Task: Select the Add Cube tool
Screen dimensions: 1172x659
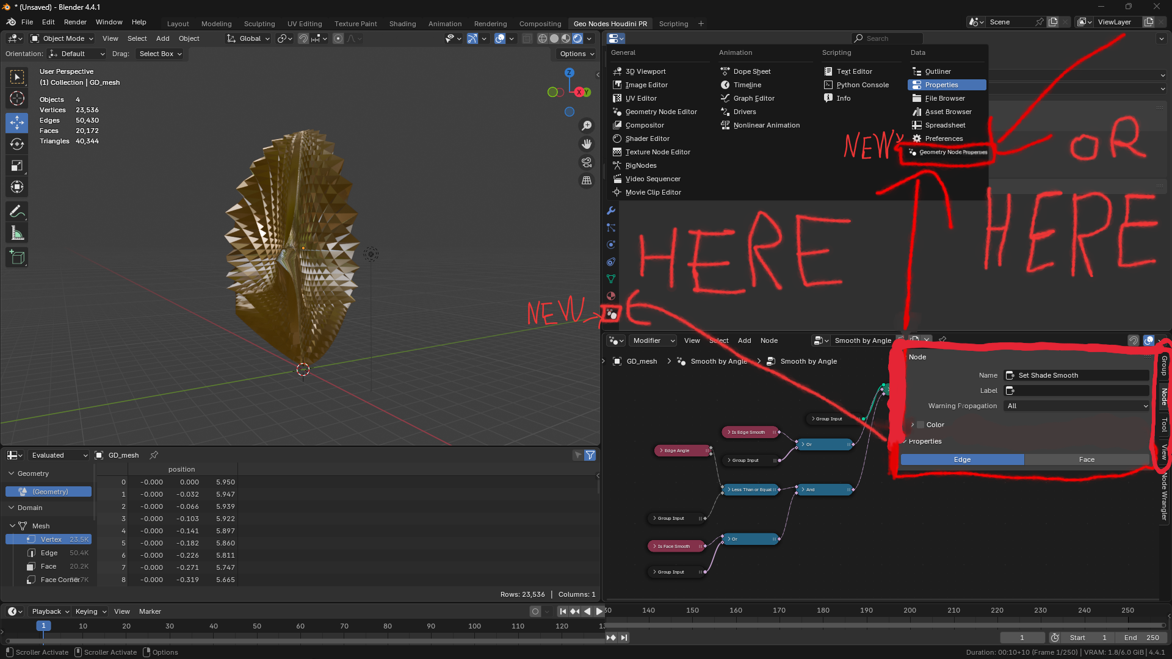Action: click(x=17, y=257)
